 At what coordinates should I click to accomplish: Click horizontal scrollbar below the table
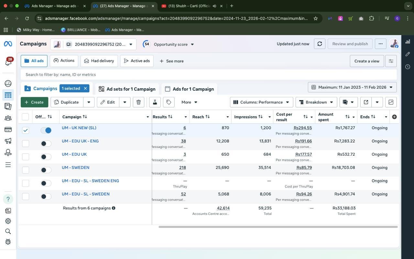[278, 227]
